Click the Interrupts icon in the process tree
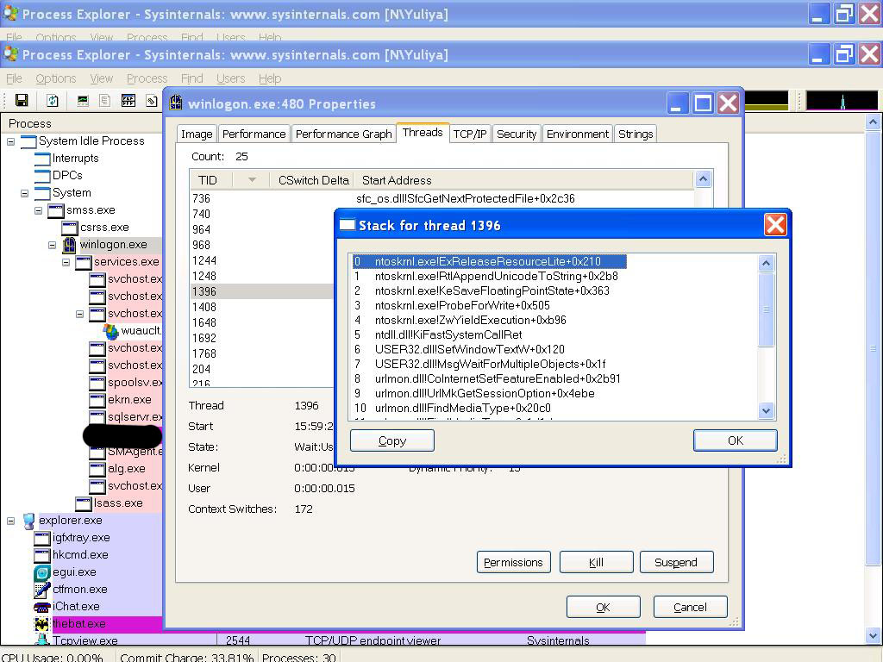This screenshot has height=662, width=883. [42, 159]
